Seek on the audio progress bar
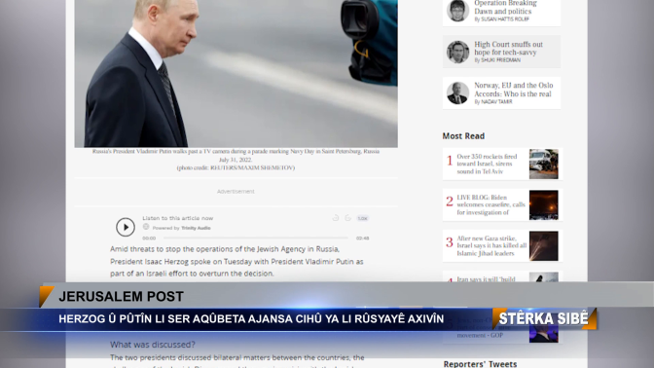 click(x=256, y=238)
